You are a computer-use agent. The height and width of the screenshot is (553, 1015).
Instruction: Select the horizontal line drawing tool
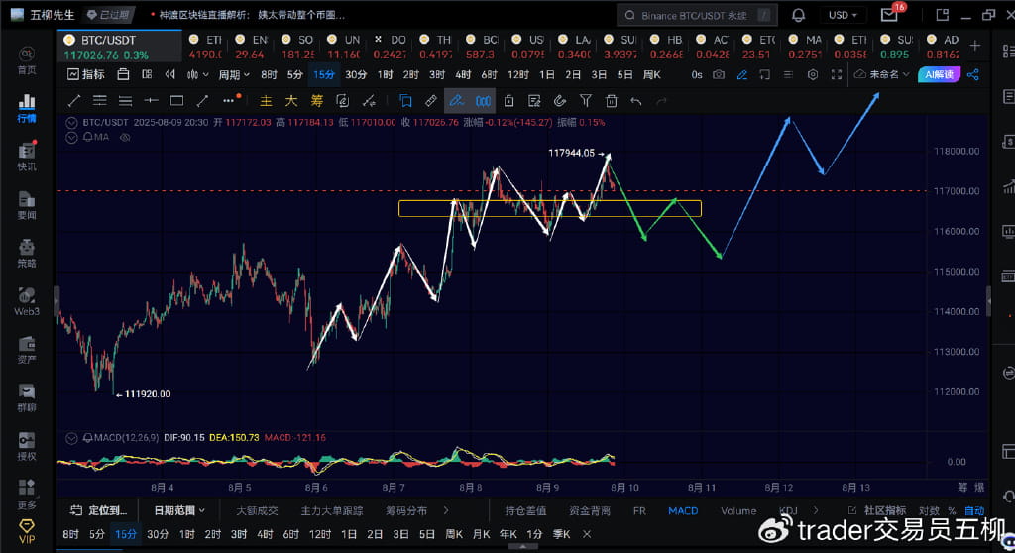point(151,100)
